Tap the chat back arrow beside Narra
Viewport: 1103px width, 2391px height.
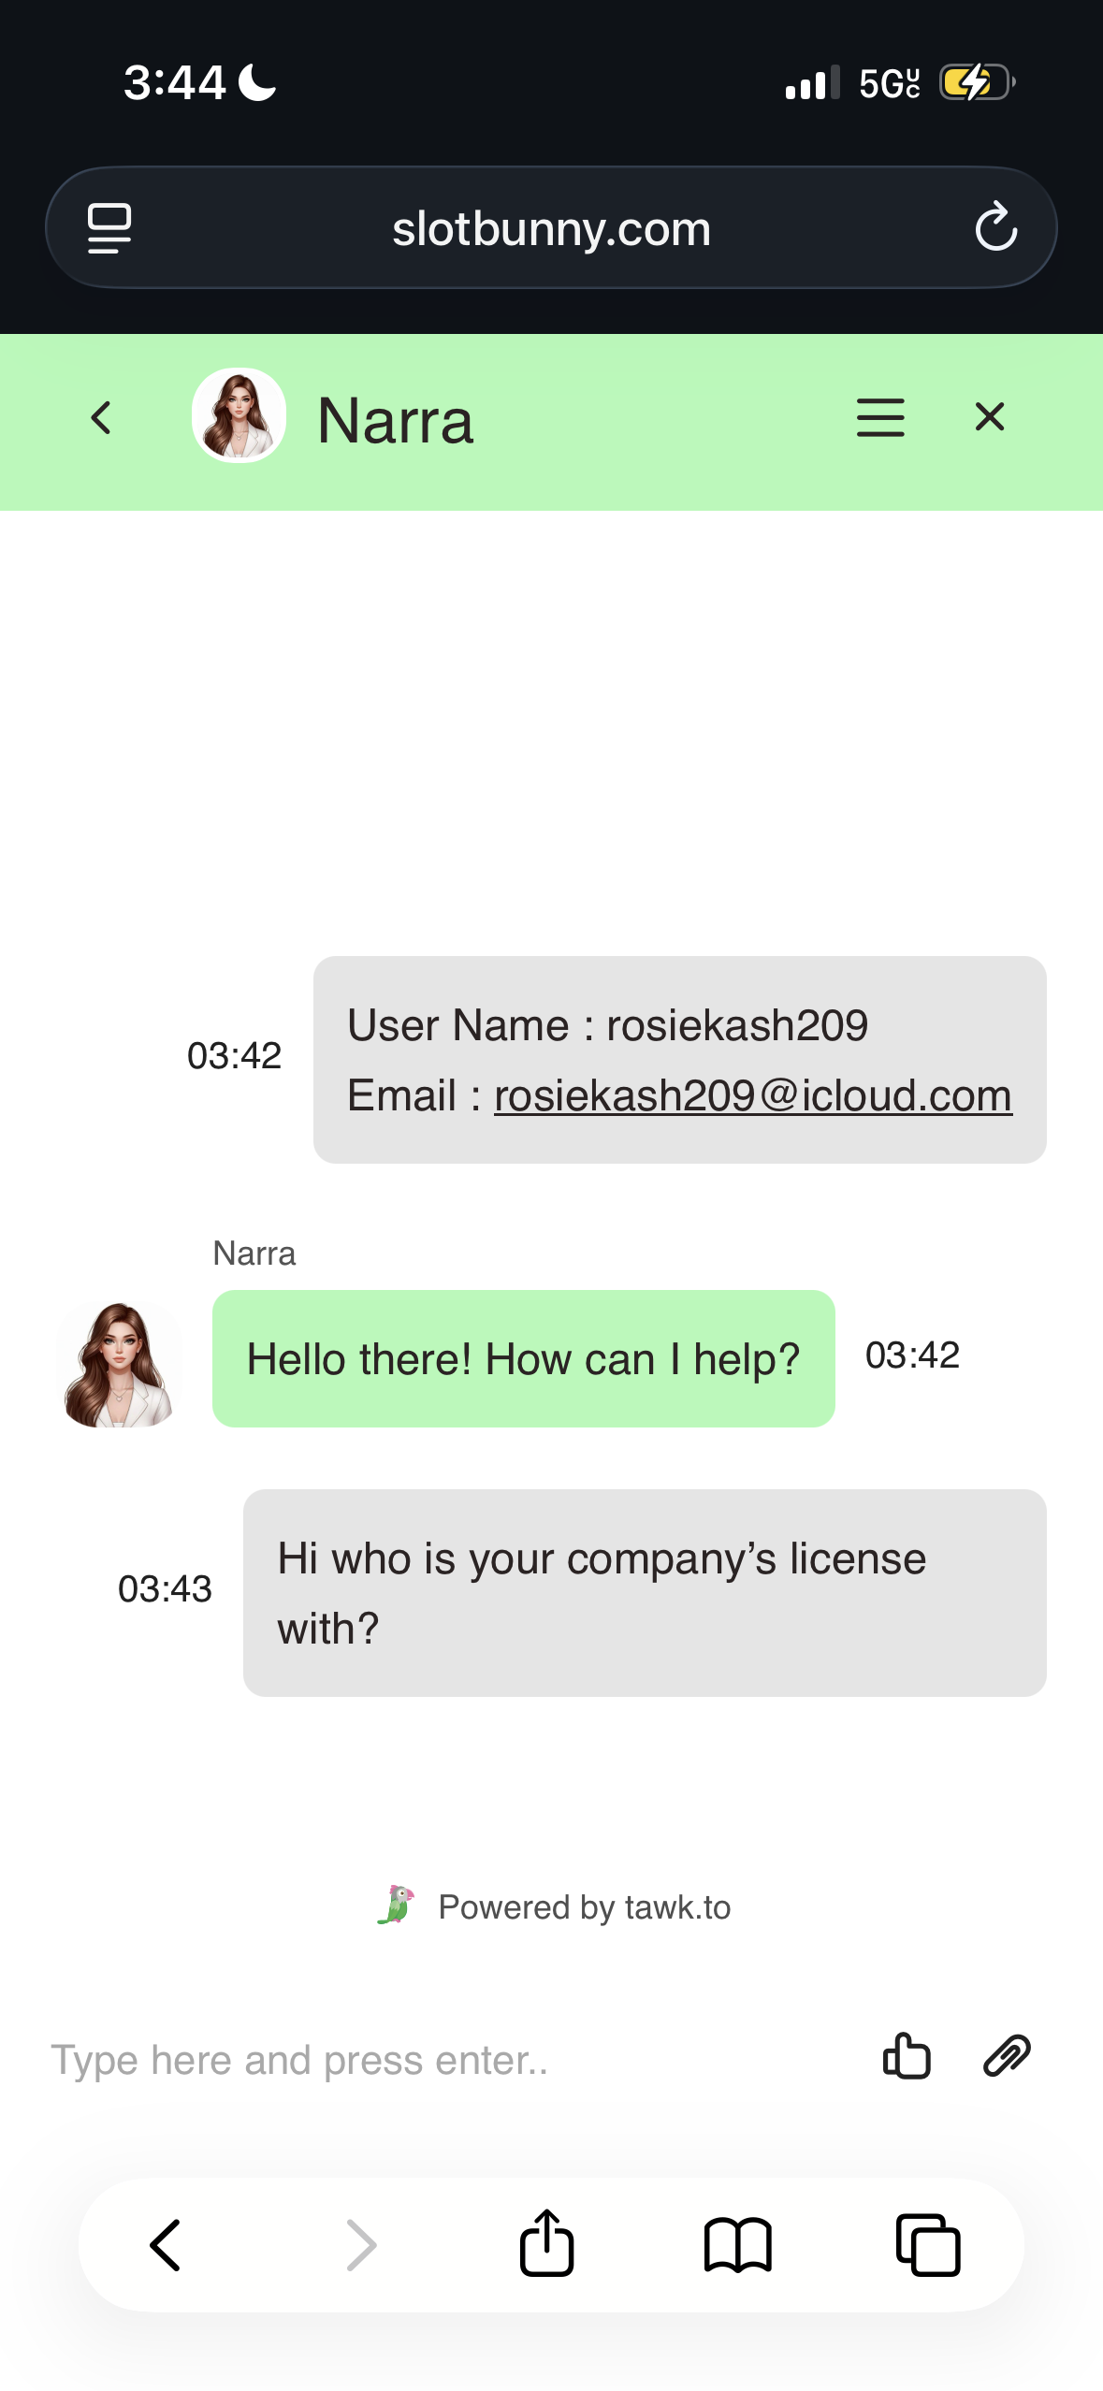tap(102, 418)
